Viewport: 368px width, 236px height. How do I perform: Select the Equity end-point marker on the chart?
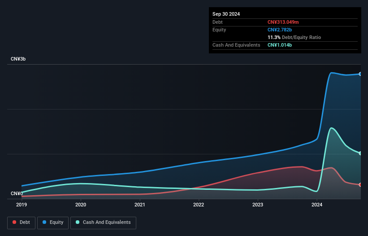360,74
